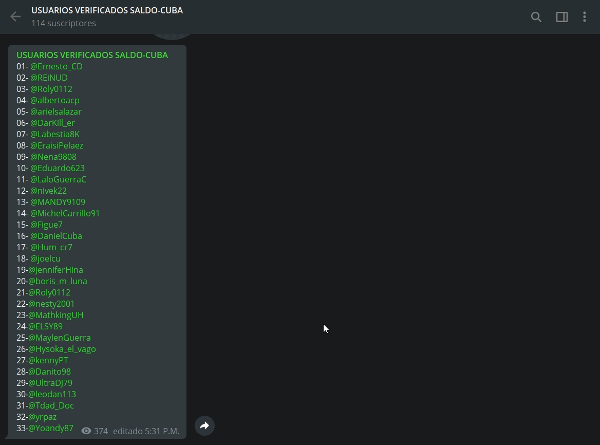
Task: Open the @Eduardo623 profile link
Action: tap(58, 168)
